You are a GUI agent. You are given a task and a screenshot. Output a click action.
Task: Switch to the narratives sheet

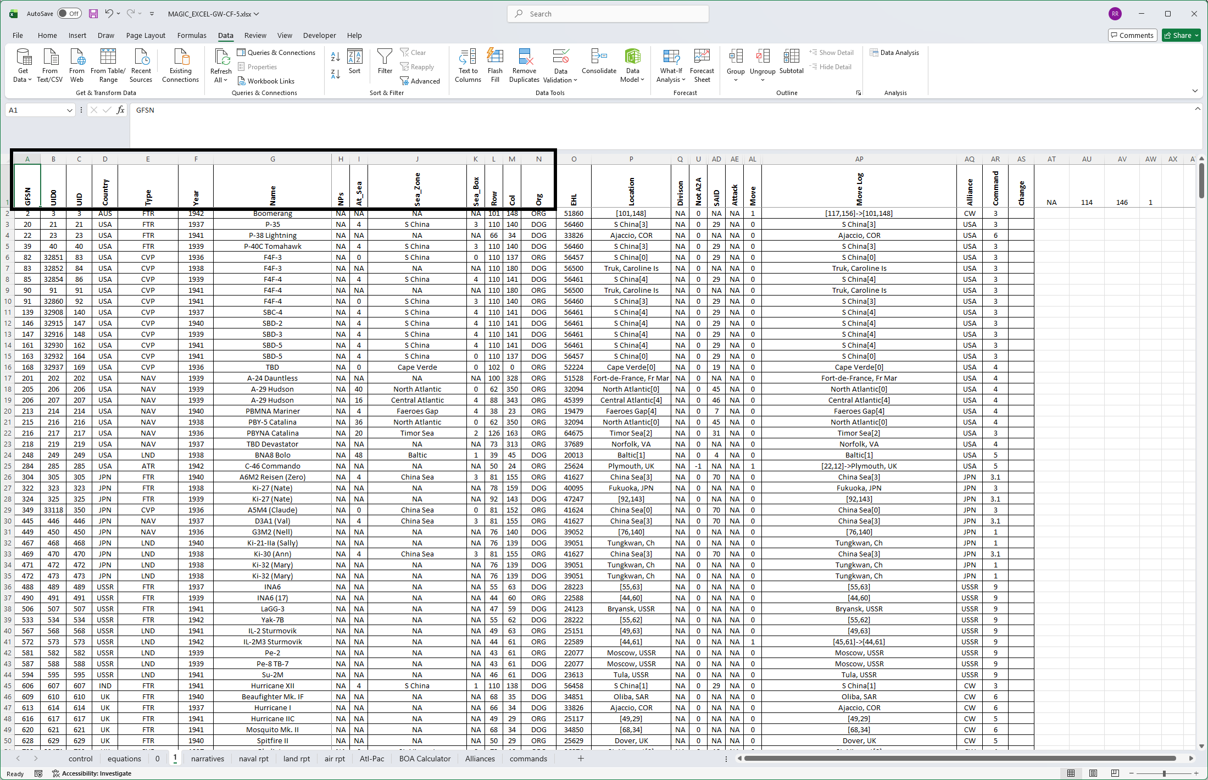coord(208,759)
